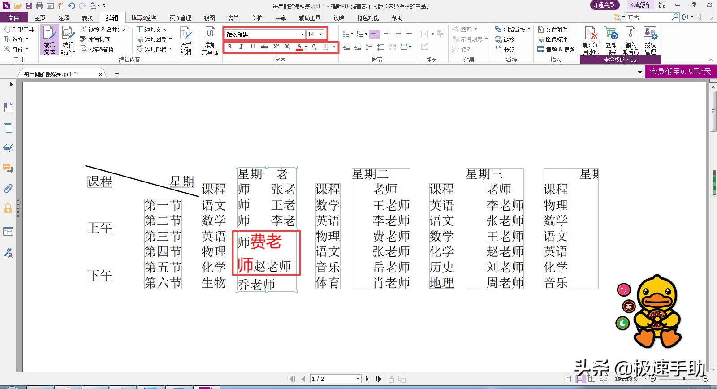Open the Security lock panel in sidebar
The height and width of the screenshot is (389, 717).
point(8,208)
